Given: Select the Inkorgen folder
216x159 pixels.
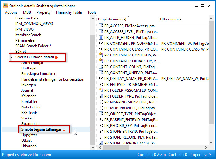Looking at the screenshot, I should coord(28,85).
